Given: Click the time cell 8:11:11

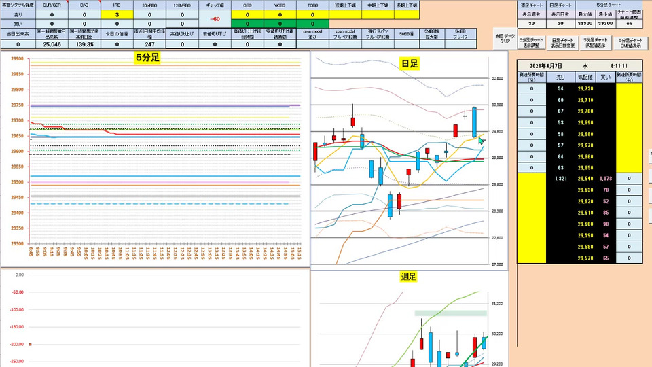Looking at the screenshot, I should coord(619,66).
